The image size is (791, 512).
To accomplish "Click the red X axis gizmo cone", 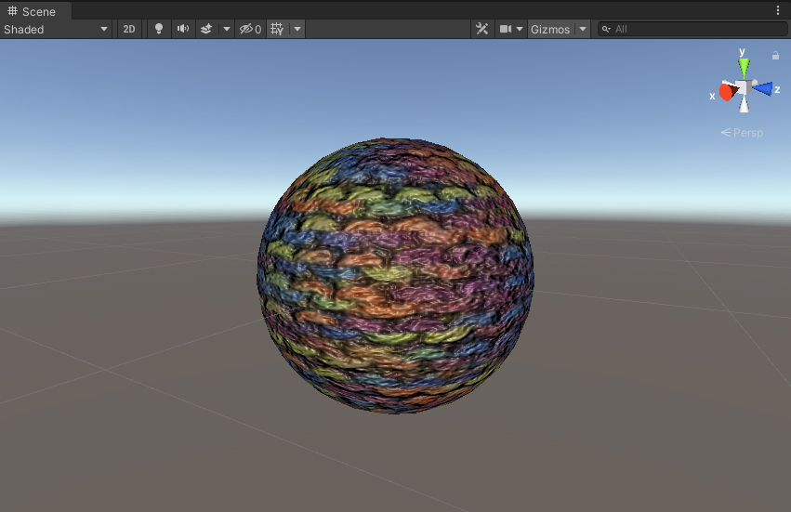I will (x=726, y=92).
